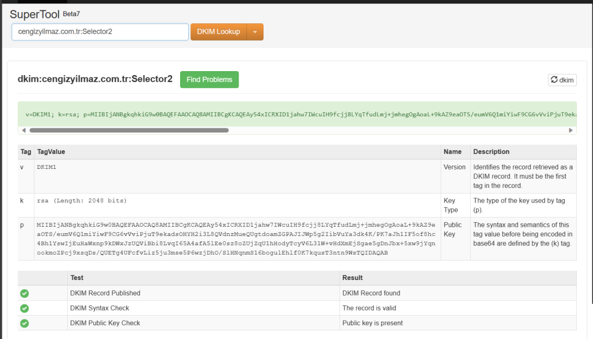The image size is (593, 339).
Task: Click the record scrollbar's right arrow
Action: click(571, 130)
